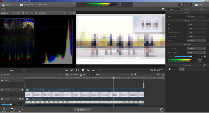The height and width of the screenshot is (113, 209).
Task: Open the timeline settings gear icon
Action: coord(163,75)
